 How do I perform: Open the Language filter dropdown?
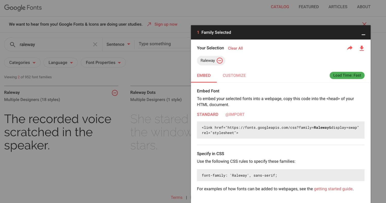(x=60, y=62)
